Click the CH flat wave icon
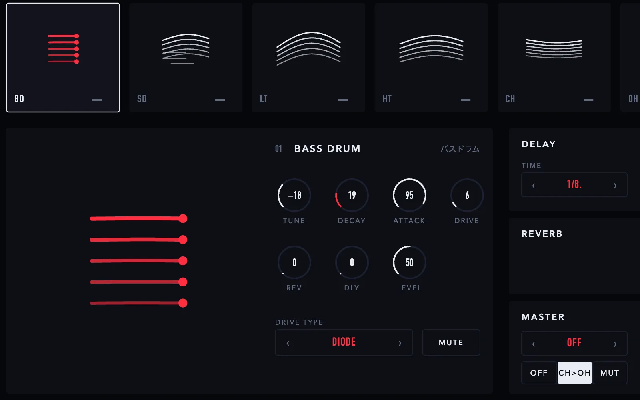 click(554, 48)
